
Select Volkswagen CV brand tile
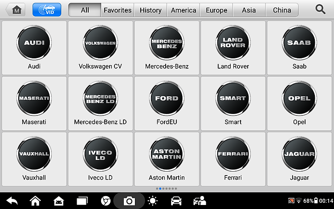tap(100, 48)
